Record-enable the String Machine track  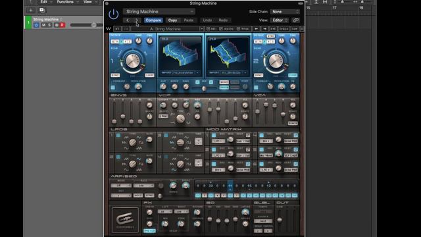(x=62, y=25)
